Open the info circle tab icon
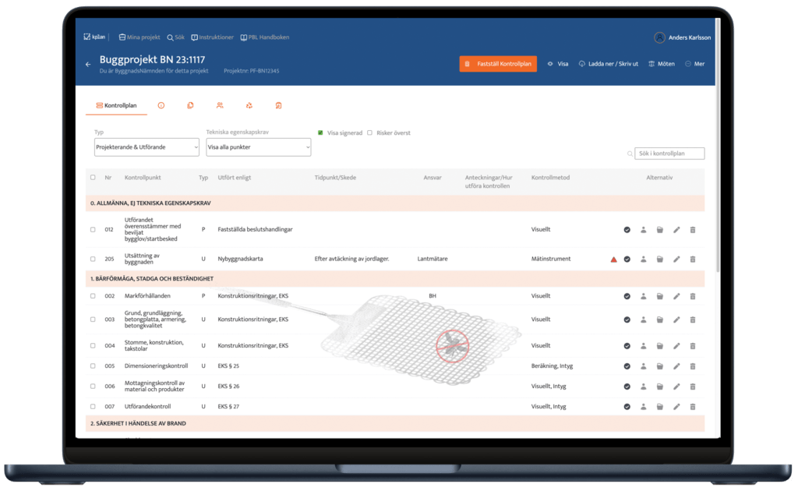The image size is (798, 491). (x=161, y=105)
